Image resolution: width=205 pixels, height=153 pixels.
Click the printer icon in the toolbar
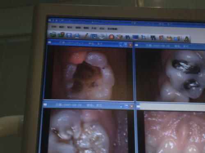(x=77, y=35)
